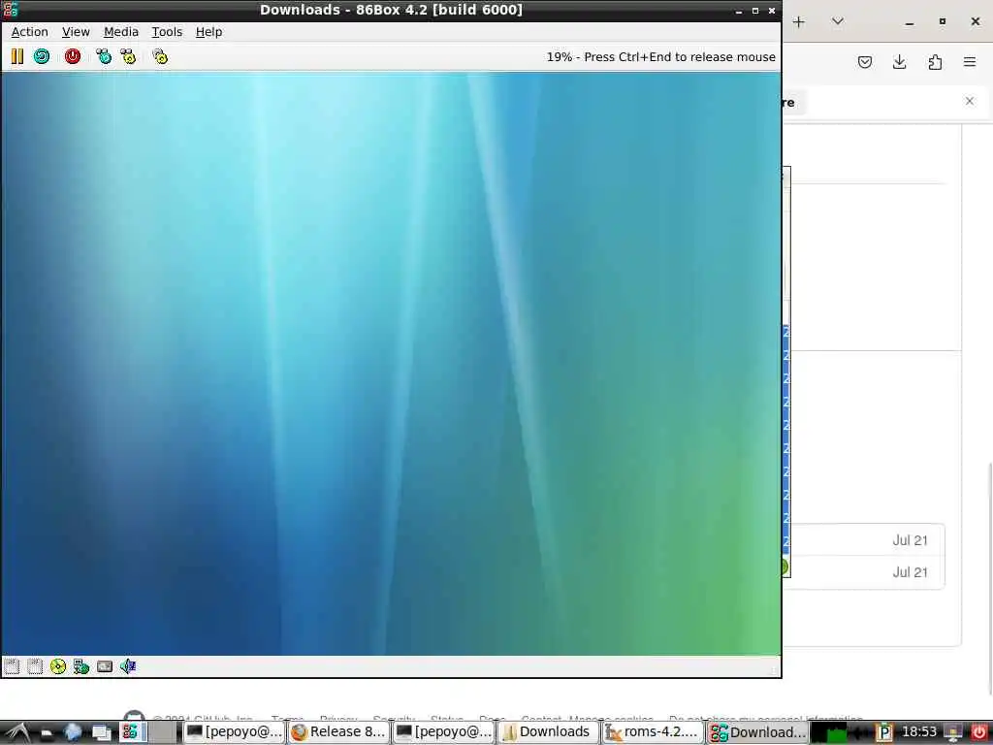Open the Help menu

(x=209, y=32)
